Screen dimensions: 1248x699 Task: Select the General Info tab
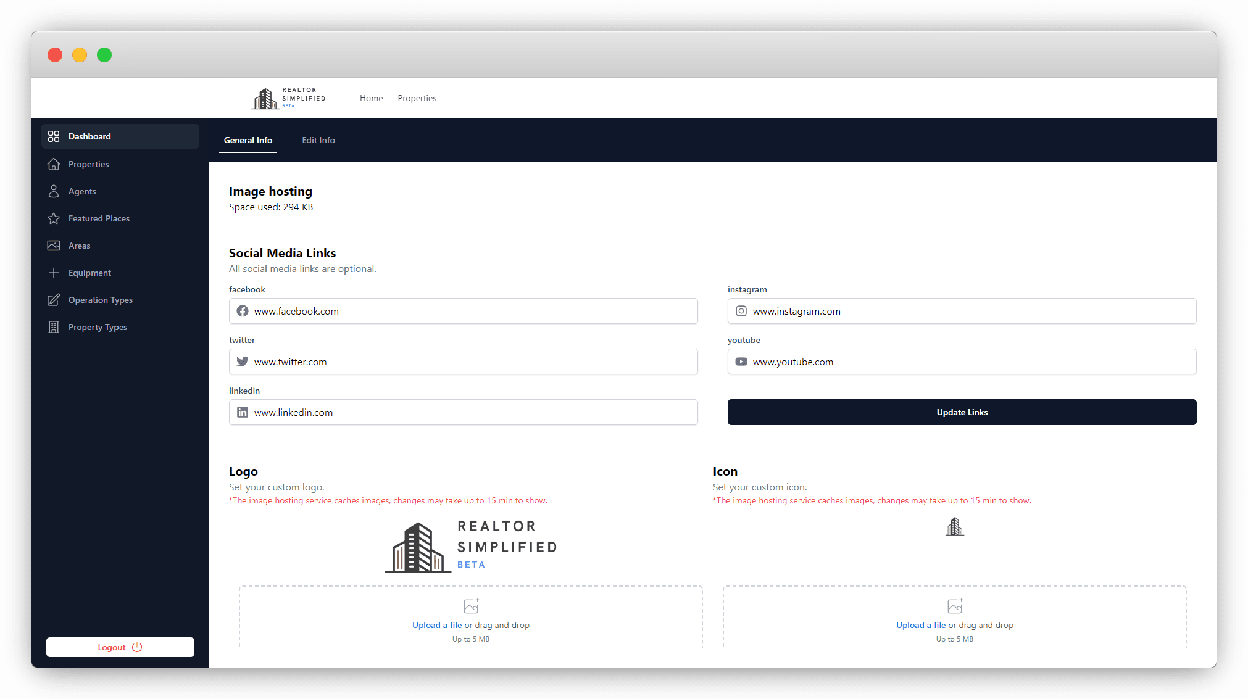click(x=248, y=141)
